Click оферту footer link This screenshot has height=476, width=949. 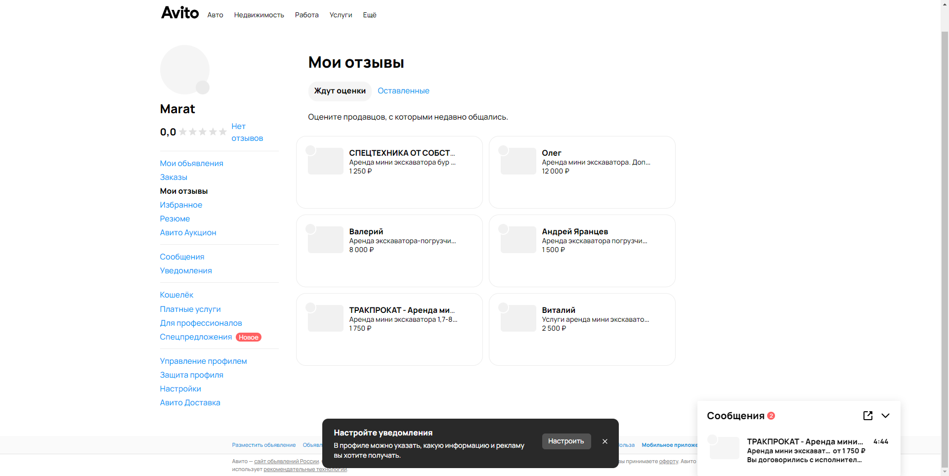(x=668, y=461)
